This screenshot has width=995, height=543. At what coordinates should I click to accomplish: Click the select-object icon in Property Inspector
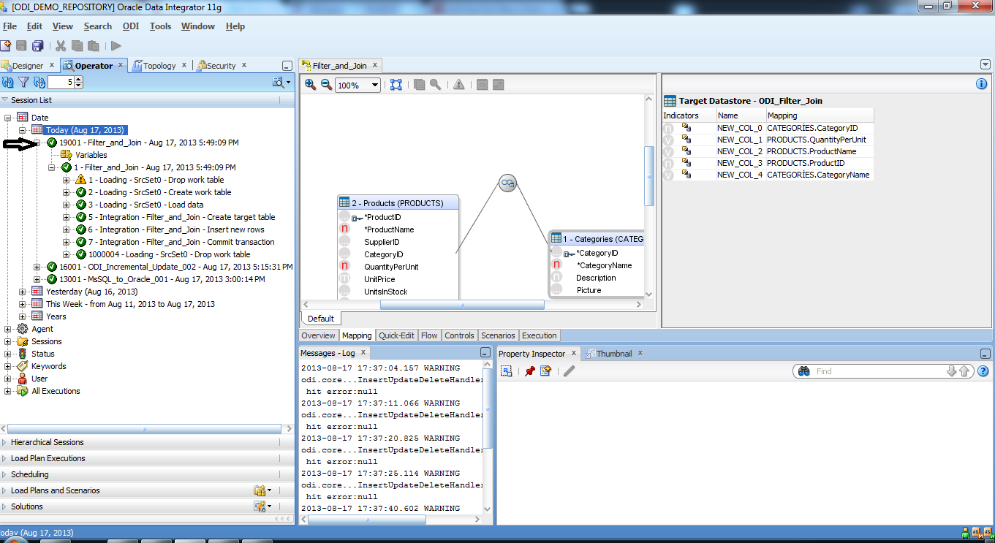click(506, 371)
